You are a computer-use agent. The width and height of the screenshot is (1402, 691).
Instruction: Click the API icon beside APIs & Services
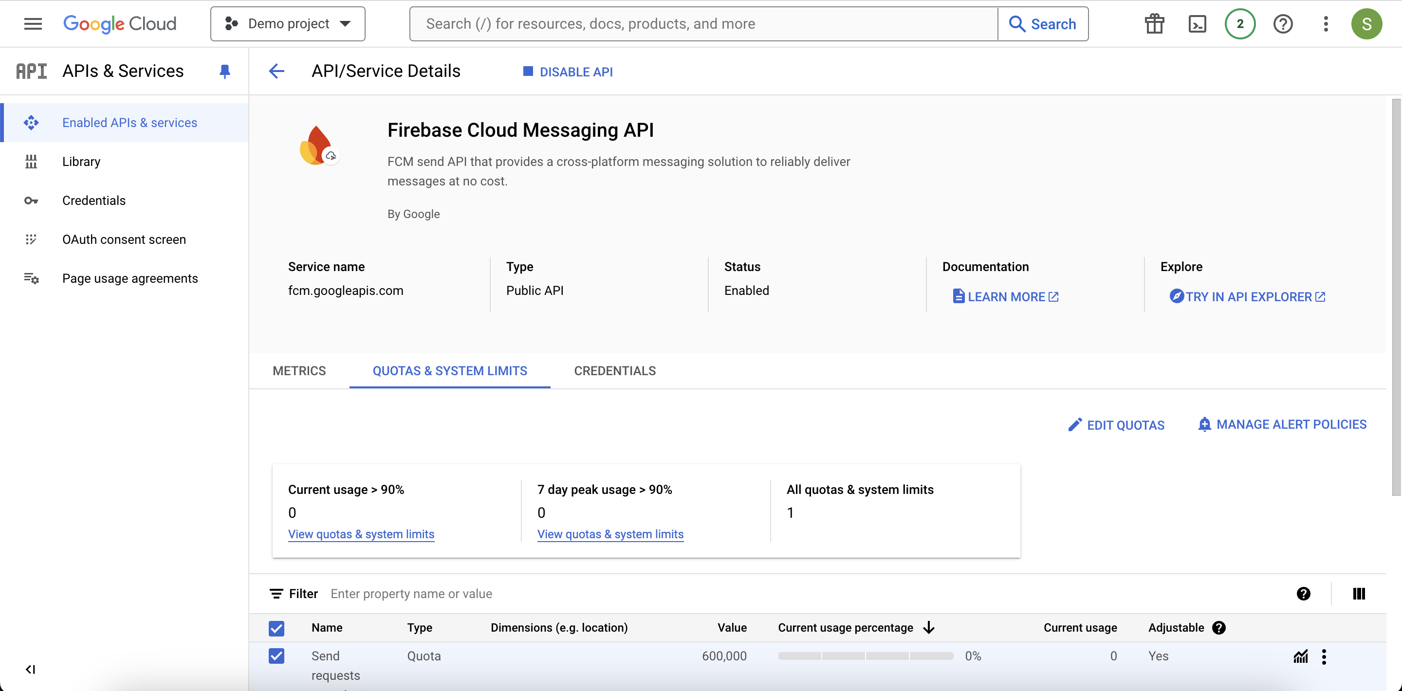[x=31, y=71]
